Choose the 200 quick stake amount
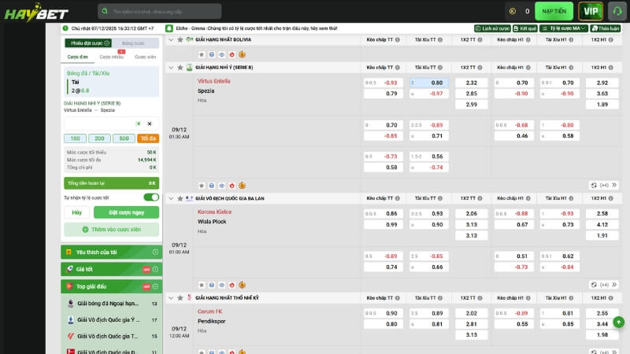Viewport: 630px width, 354px height. (x=99, y=138)
